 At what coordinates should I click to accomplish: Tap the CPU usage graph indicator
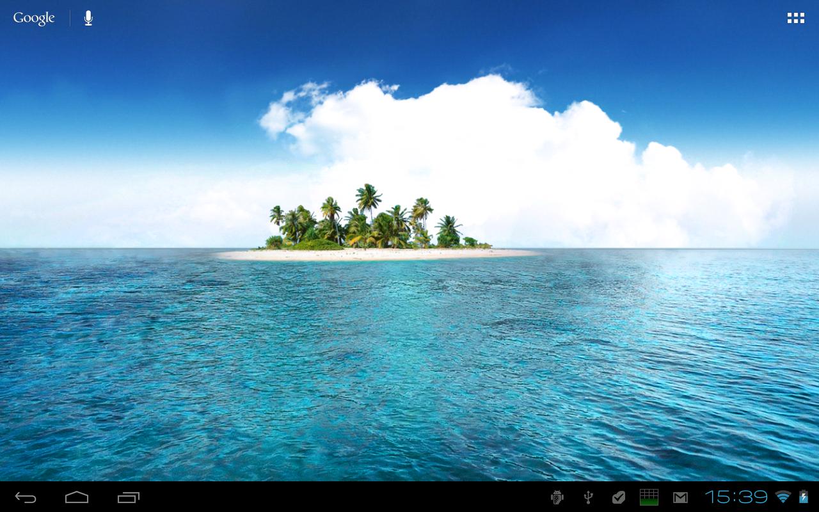coord(650,497)
